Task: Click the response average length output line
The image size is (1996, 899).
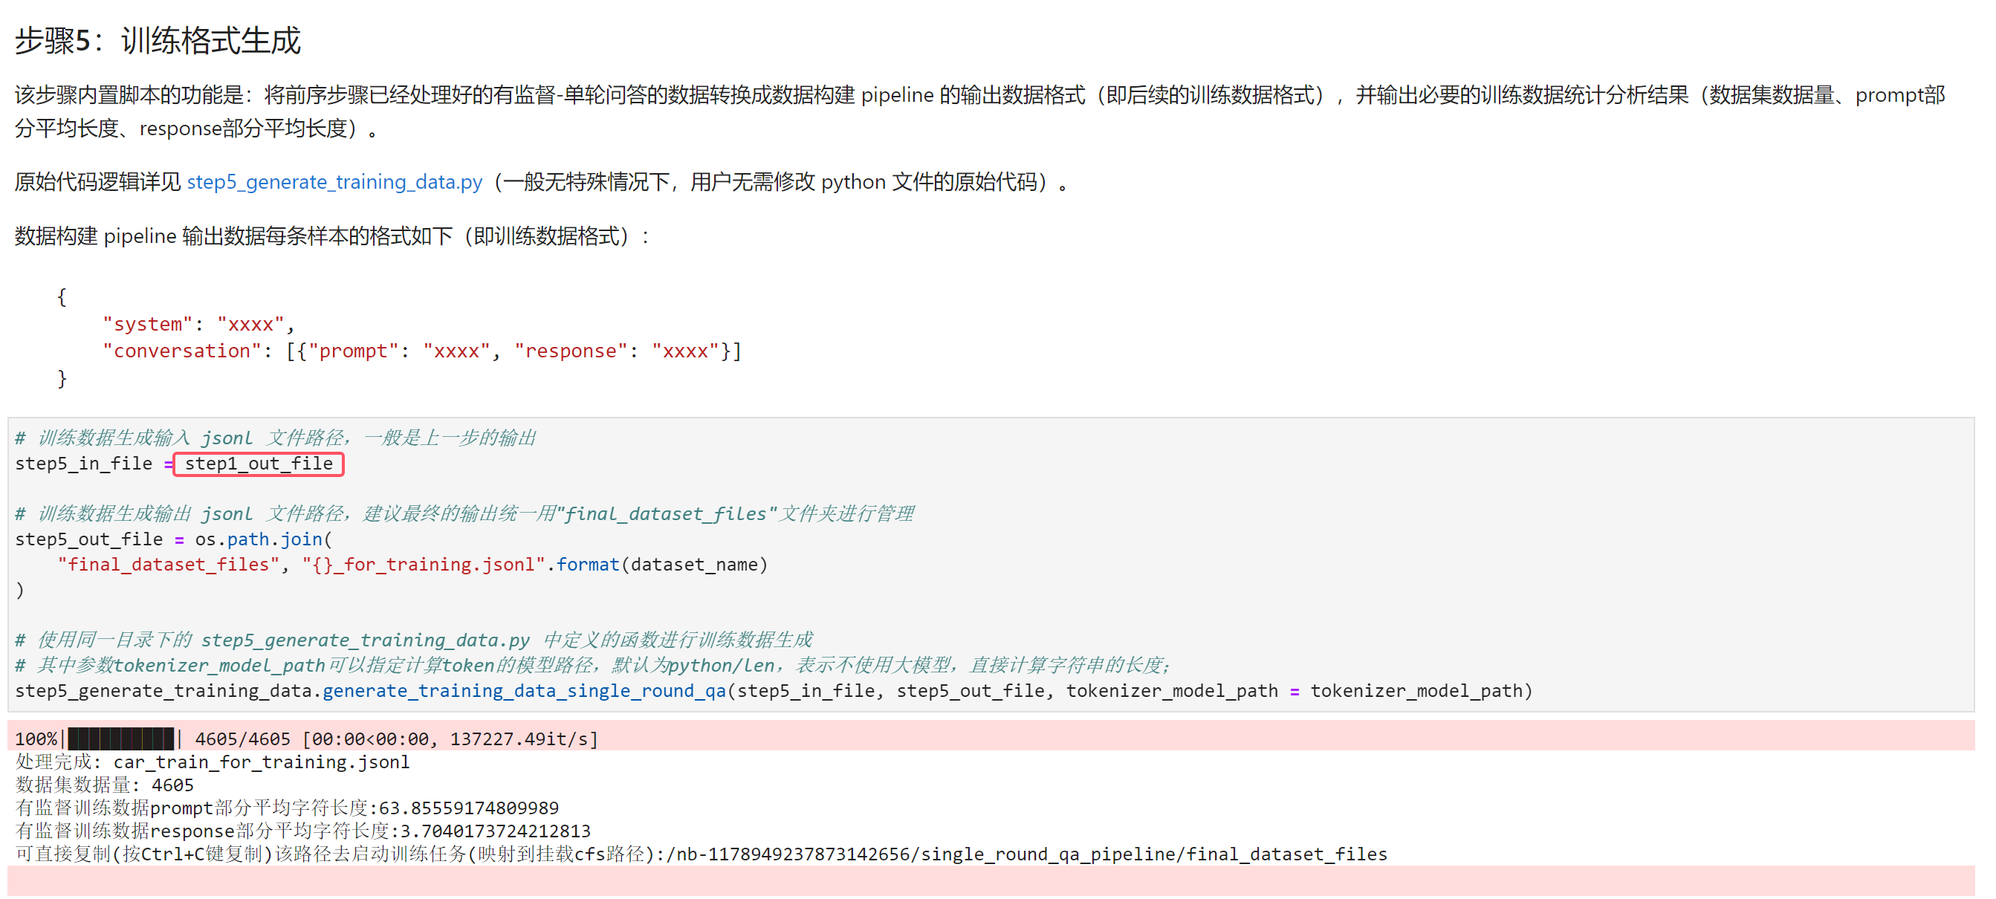Action: [303, 831]
